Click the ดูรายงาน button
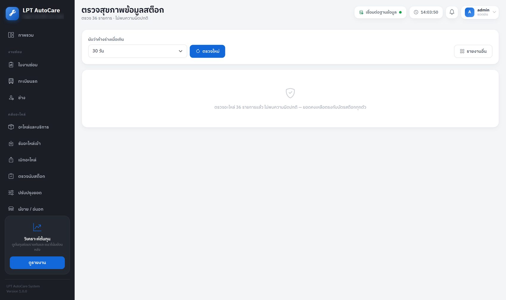The width and height of the screenshot is (506, 300). pyautogui.click(x=37, y=263)
